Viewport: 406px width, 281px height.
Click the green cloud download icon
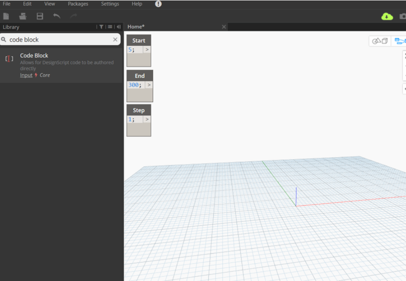point(387,17)
